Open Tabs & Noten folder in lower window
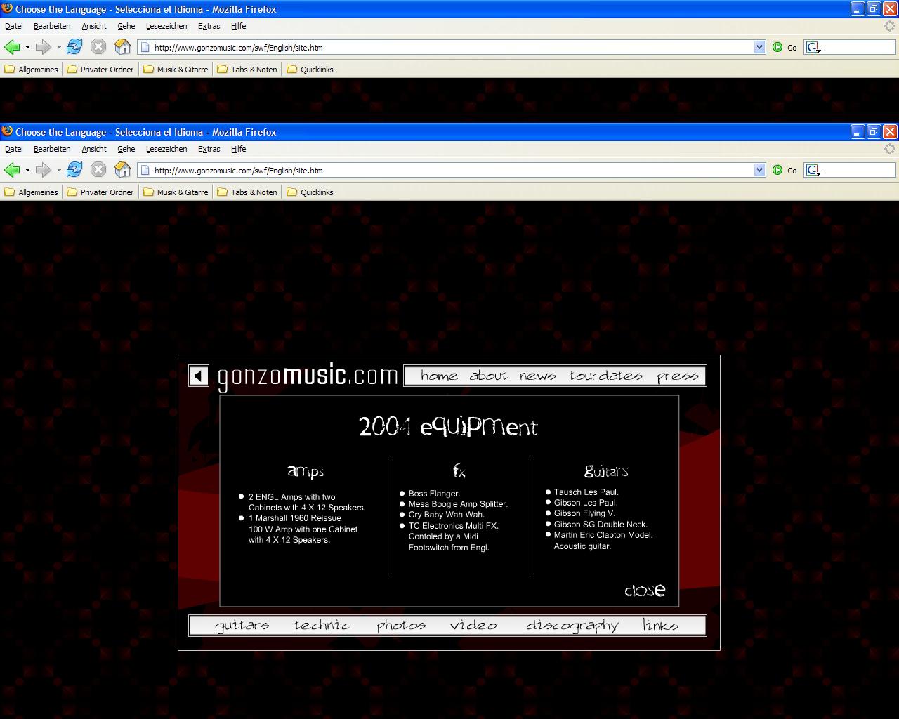 248,192
